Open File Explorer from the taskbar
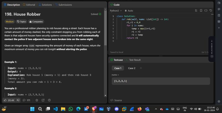Image resolution: width=222 pixels, height=113 pixels. tap(63, 109)
